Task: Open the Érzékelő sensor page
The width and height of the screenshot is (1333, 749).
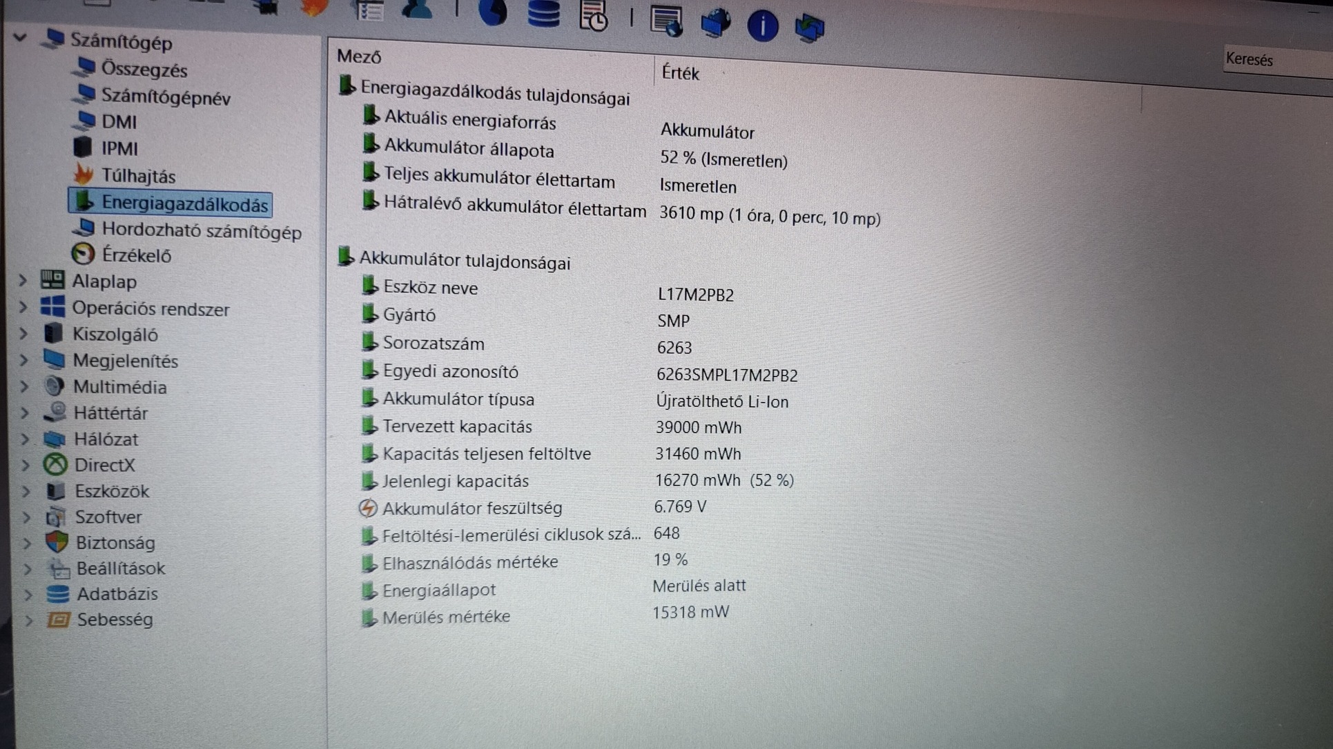Action: point(136,255)
